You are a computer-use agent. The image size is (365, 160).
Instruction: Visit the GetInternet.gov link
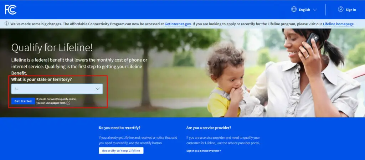pos(178,24)
